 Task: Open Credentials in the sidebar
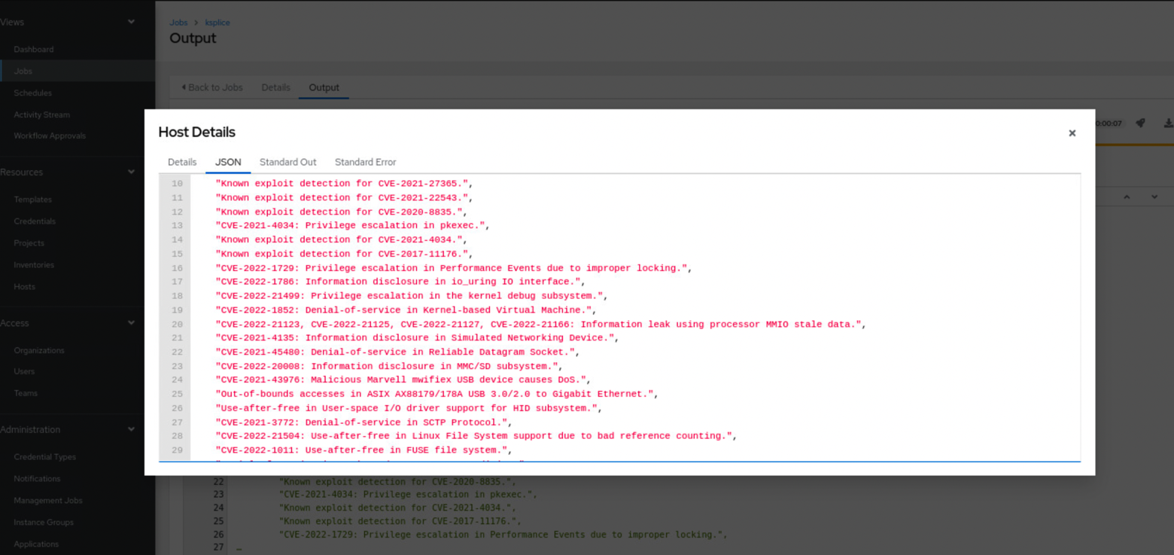click(x=35, y=221)
